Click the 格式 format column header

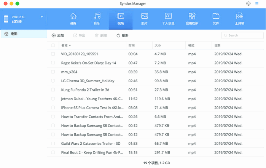pyautogui.click(x=199, y=45)
